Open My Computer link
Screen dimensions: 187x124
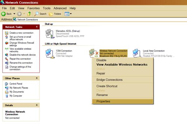pos(16,96)
